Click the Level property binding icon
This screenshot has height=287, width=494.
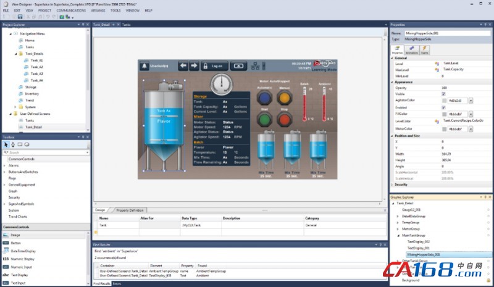(x=437, y=64)
